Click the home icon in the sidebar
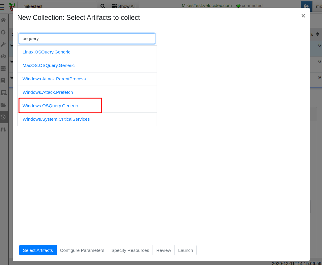This screenshot has height=265, width=322. coord(4,20)
